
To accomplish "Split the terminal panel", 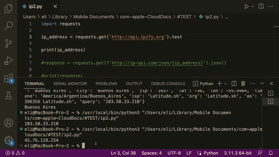I will (234, 83).
